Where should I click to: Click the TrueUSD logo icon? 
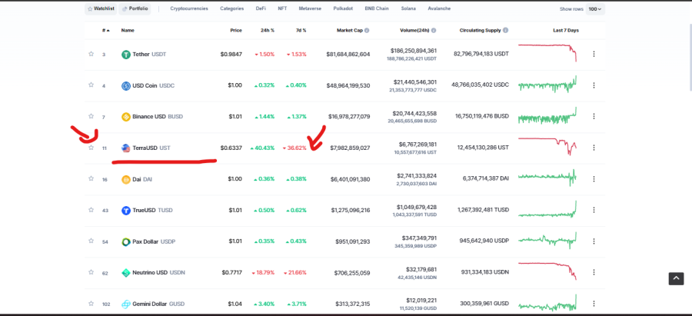126,211
